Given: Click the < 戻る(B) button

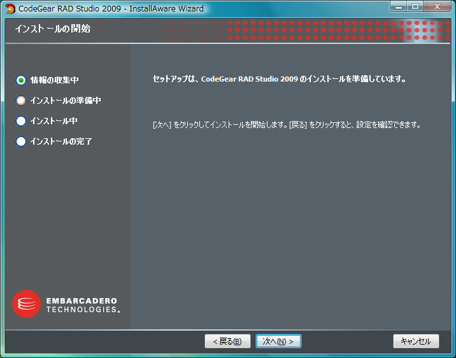Looking at the screenshot, I should click(x=227, y=341).
